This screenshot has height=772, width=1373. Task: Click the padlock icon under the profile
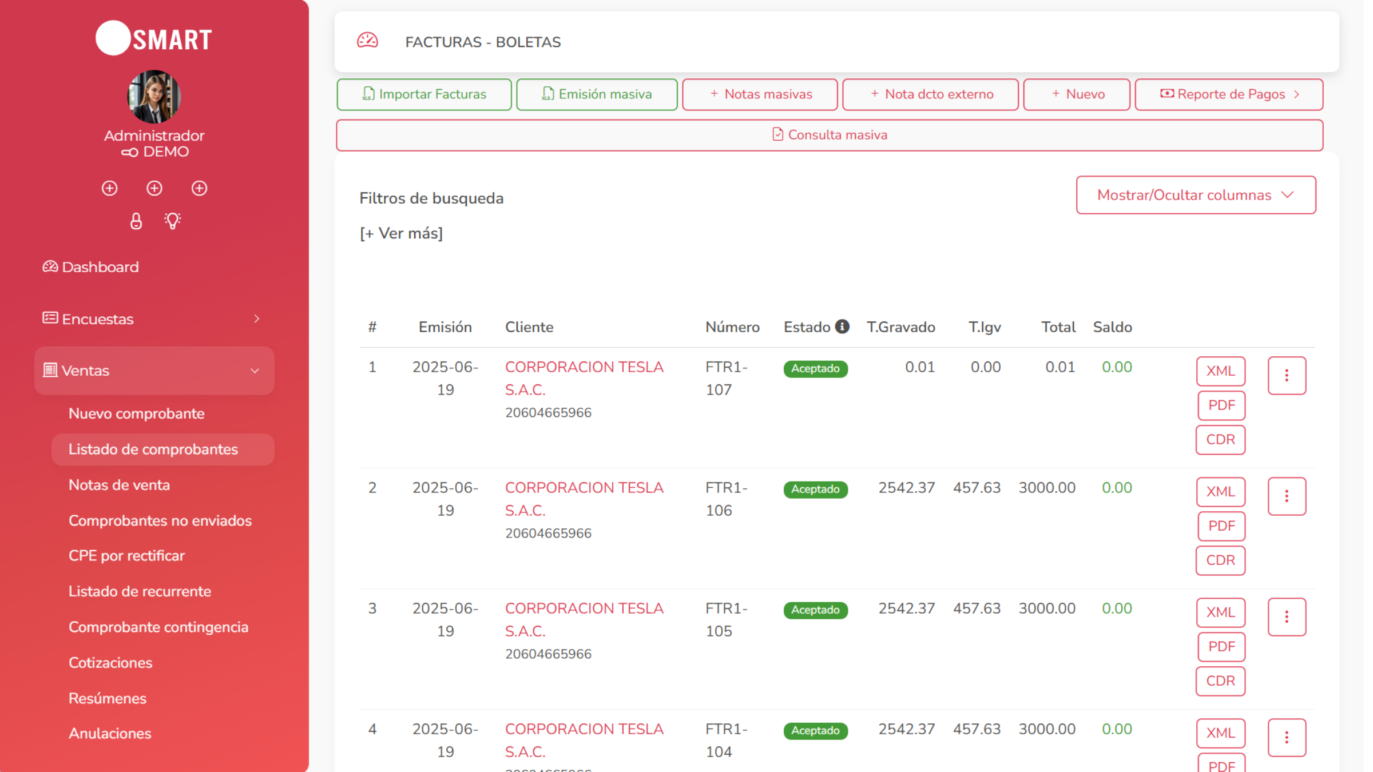(136, 221)
